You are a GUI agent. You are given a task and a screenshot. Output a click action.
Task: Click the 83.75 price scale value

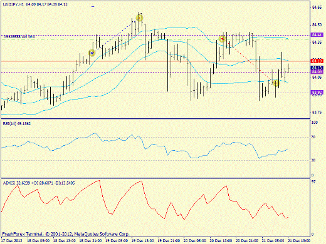click(x=317, y=113)
